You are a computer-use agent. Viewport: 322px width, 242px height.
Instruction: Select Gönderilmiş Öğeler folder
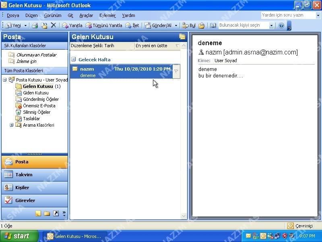coord(41,99)
